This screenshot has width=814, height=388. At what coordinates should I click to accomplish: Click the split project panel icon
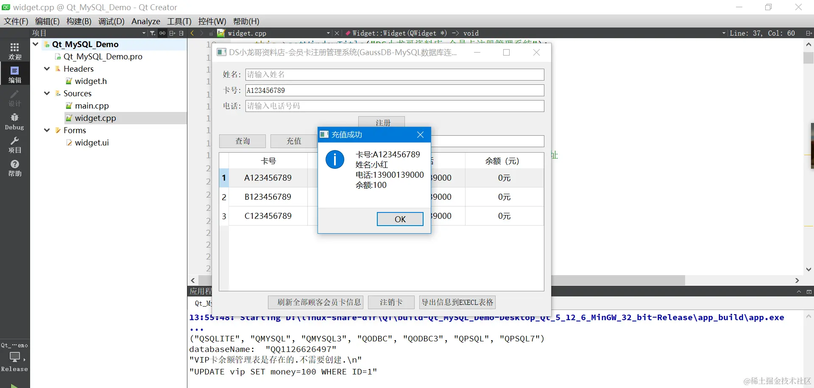172,33
